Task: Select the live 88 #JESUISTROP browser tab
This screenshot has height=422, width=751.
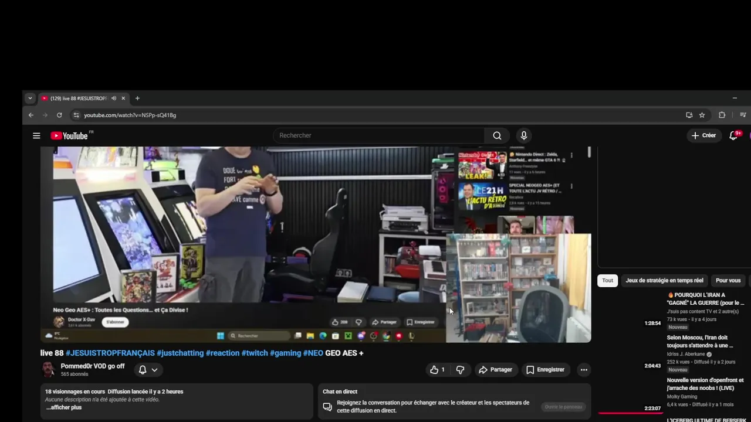Action: (80, 98)
